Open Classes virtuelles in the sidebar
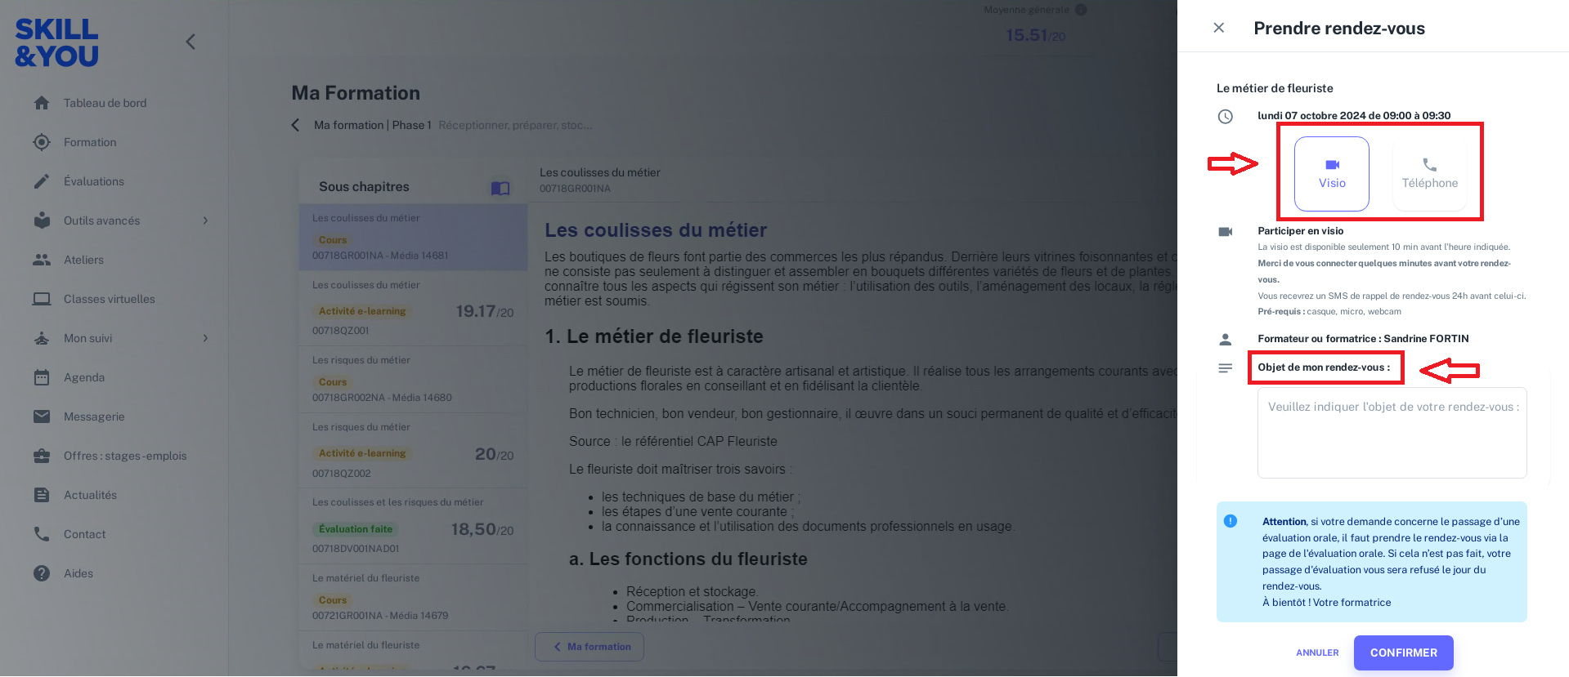The image size is (1569, 677). click(x=110, y=299)
